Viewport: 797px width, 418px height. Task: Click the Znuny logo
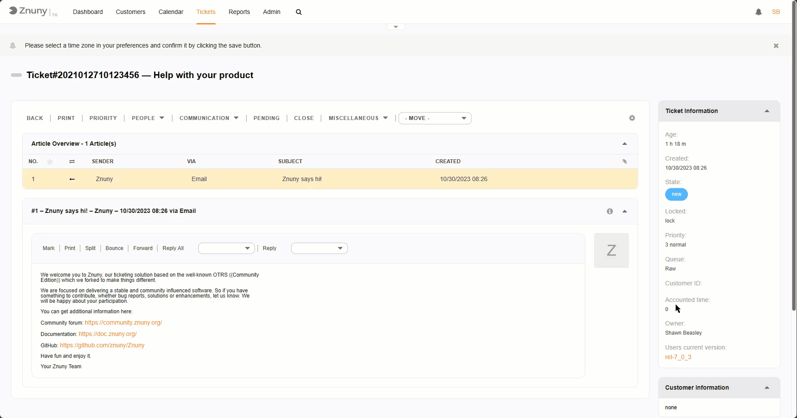click(x=29, y=11)
